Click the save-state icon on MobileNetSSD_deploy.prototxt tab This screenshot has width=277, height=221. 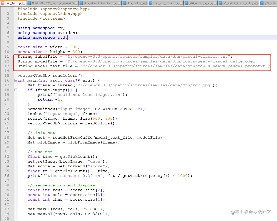pos(29,3)
